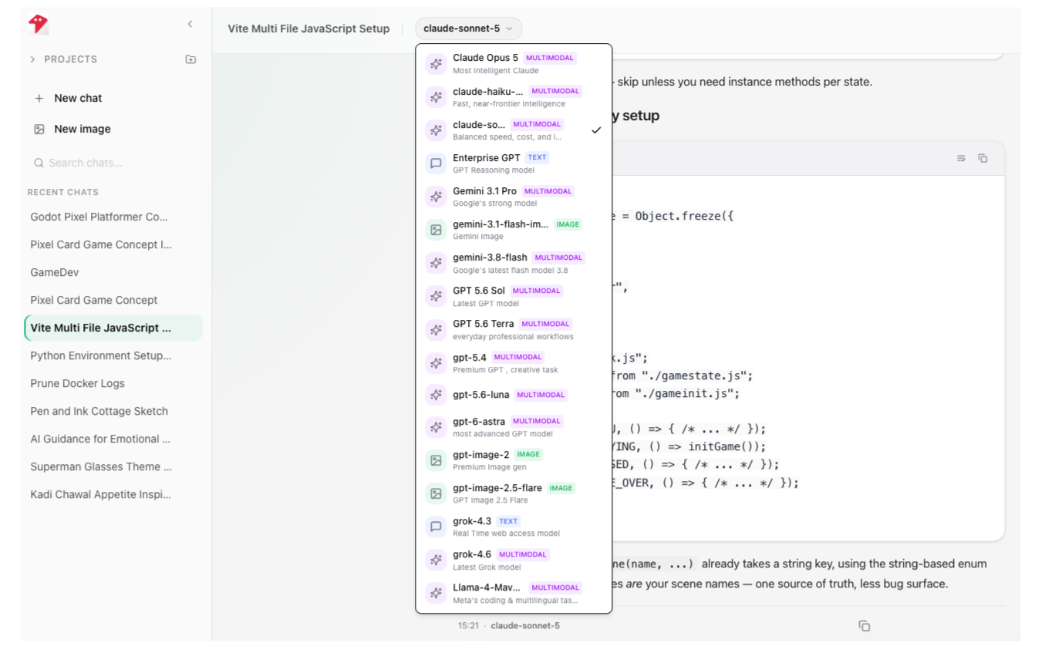This screenshot has height=663, width=1045.
Task: Select gpt-5.4 model
Action: pos(514,362)
